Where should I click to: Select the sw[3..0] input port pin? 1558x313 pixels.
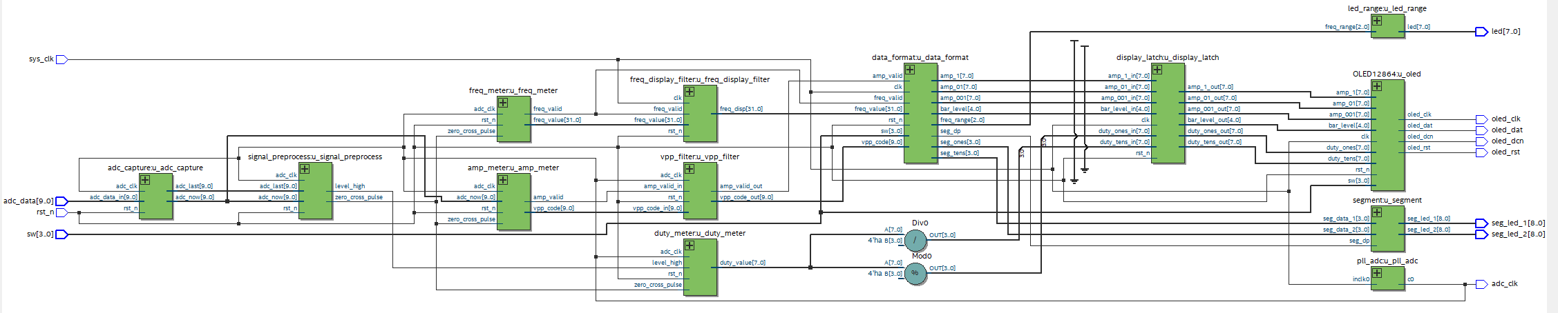click(61, 234)
